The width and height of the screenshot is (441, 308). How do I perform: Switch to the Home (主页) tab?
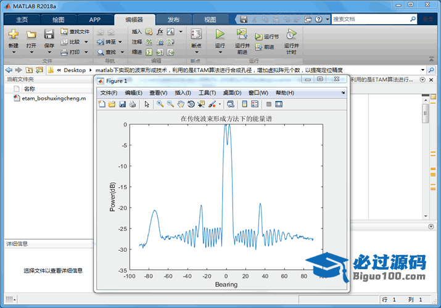pyautogui.click(x=22, y=20)
